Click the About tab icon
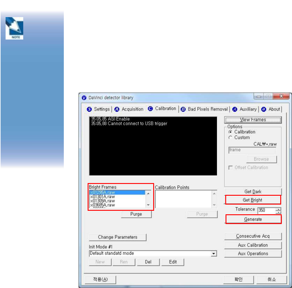 tap(263, 109)
